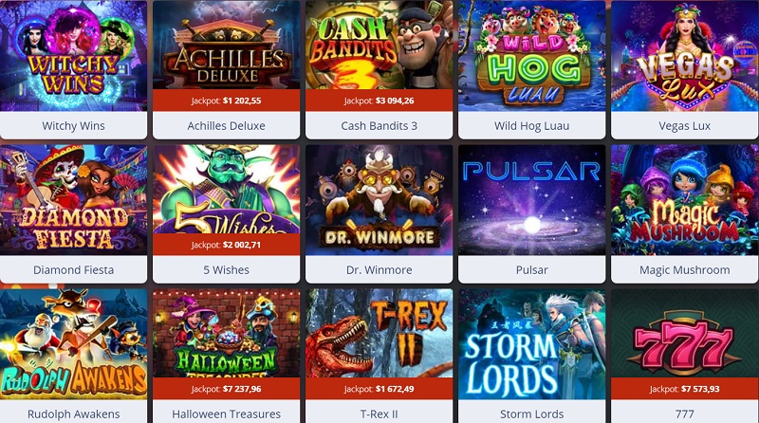This screenshot has width=759, height=423.
Task: Select the 777 slot game artwork
Action: pos(684,334)
